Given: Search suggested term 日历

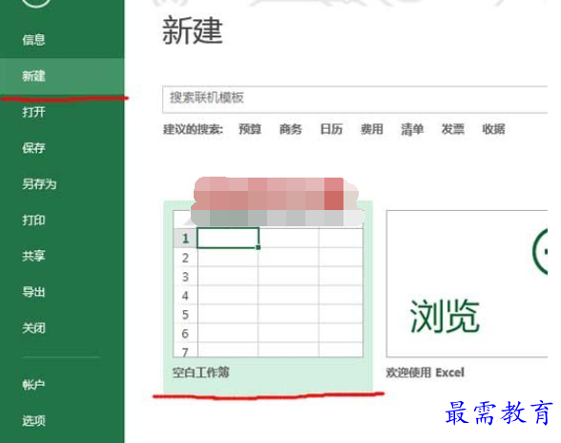Looking at the screenshot, I should click(x=331, y=129).
